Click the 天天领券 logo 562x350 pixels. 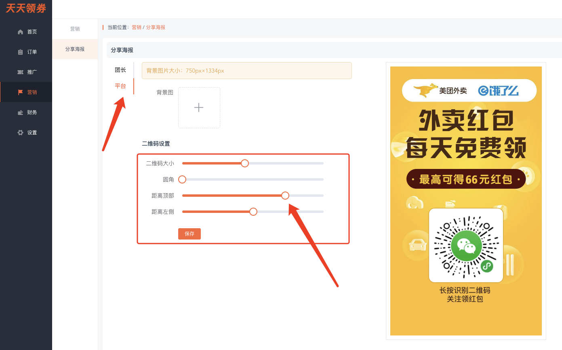point(26,8)
